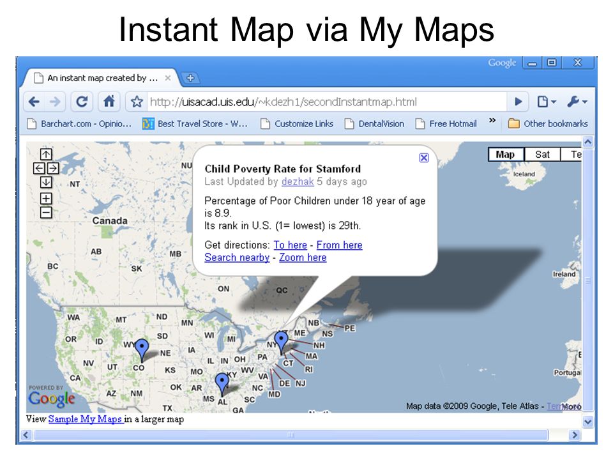Click the 'Zoom here' link
The width and height of the screenshot is (613, 460).
303,257
